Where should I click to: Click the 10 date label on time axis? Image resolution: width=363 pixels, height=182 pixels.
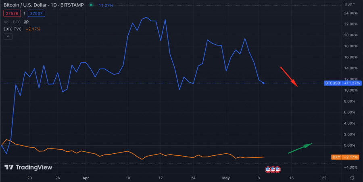[x=128, y=178]
